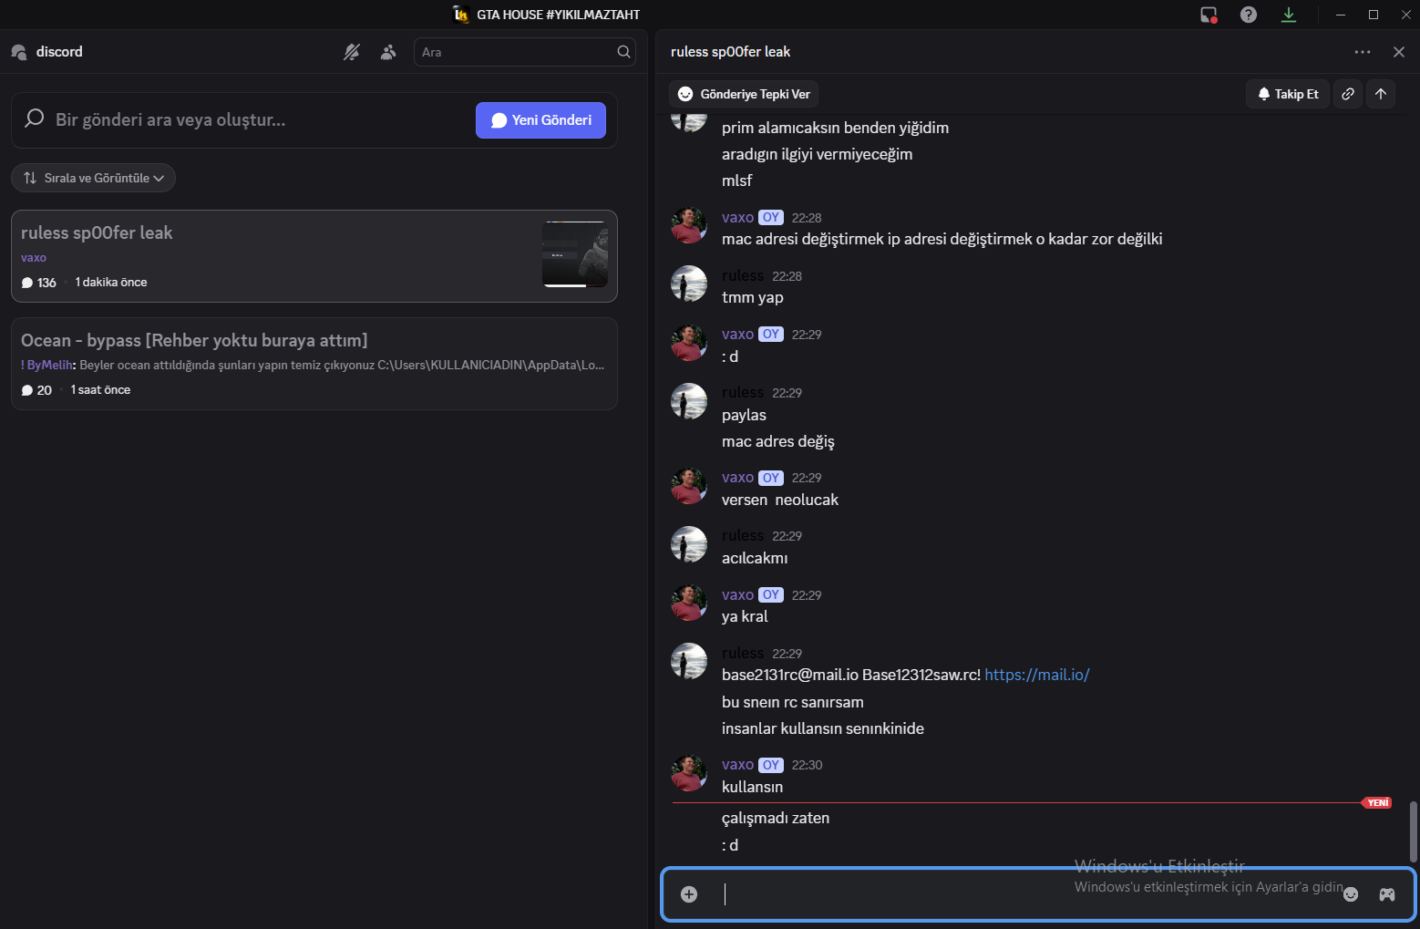The image size is (1420, 929).
Task: Copy the post link chain icon
Action: tap(1348, 94)
